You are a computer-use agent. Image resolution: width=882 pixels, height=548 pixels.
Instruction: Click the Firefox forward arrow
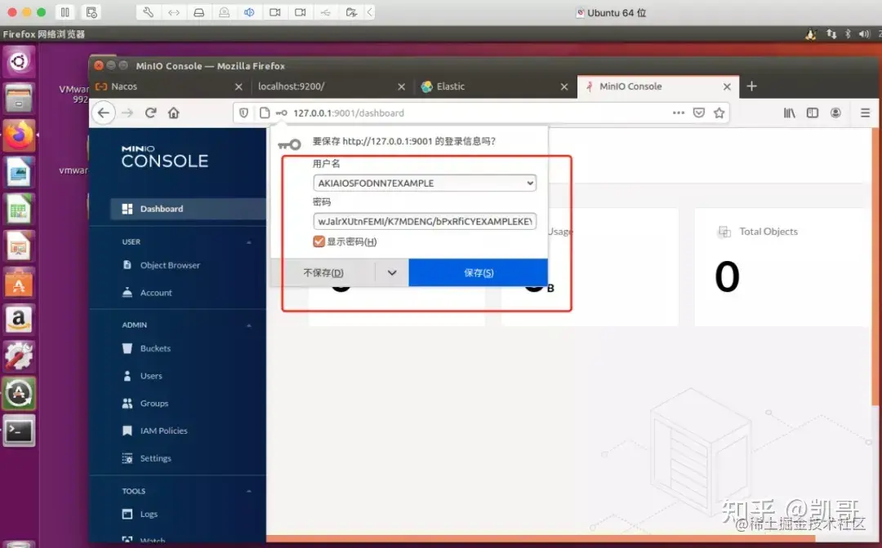point(127,113)
